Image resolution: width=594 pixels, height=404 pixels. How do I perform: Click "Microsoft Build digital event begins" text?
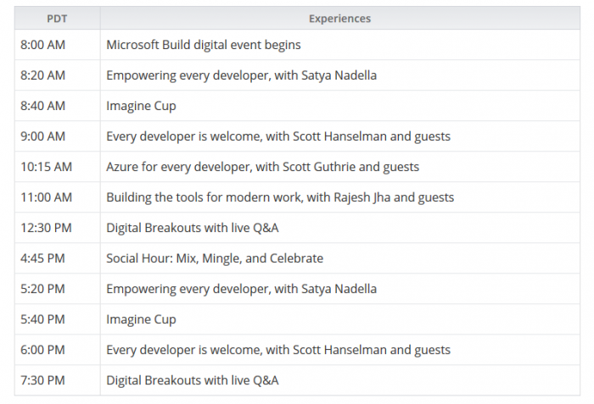(203, 45)
